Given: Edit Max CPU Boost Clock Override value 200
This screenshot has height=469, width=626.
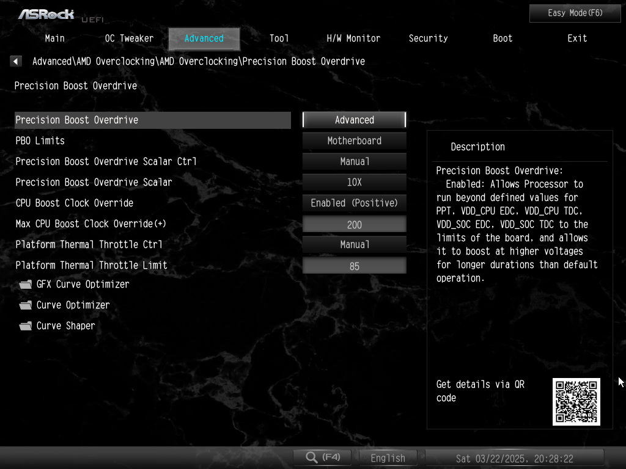Looking at the screenshot, I should [x=354, y=224].
